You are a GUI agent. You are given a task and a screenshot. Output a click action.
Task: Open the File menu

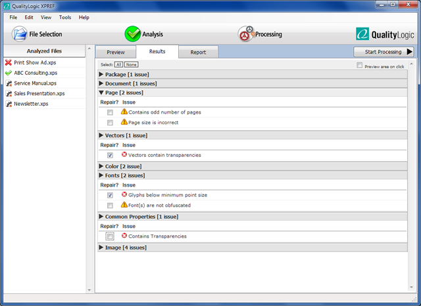coord(13,18)
